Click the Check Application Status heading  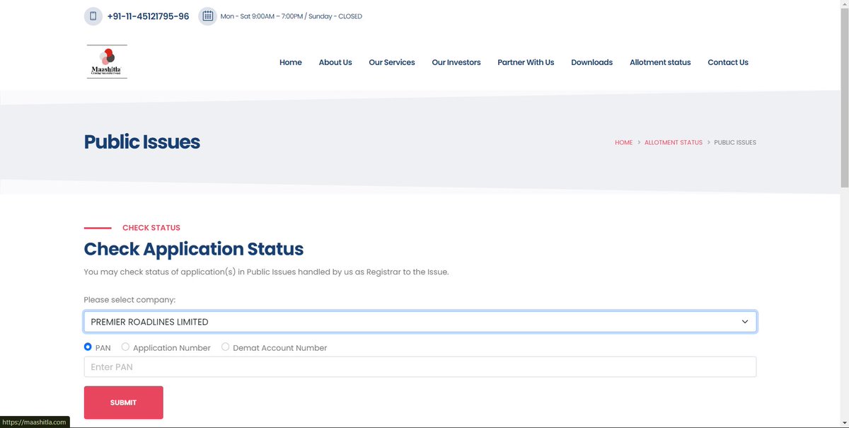[x=194, y=249]
